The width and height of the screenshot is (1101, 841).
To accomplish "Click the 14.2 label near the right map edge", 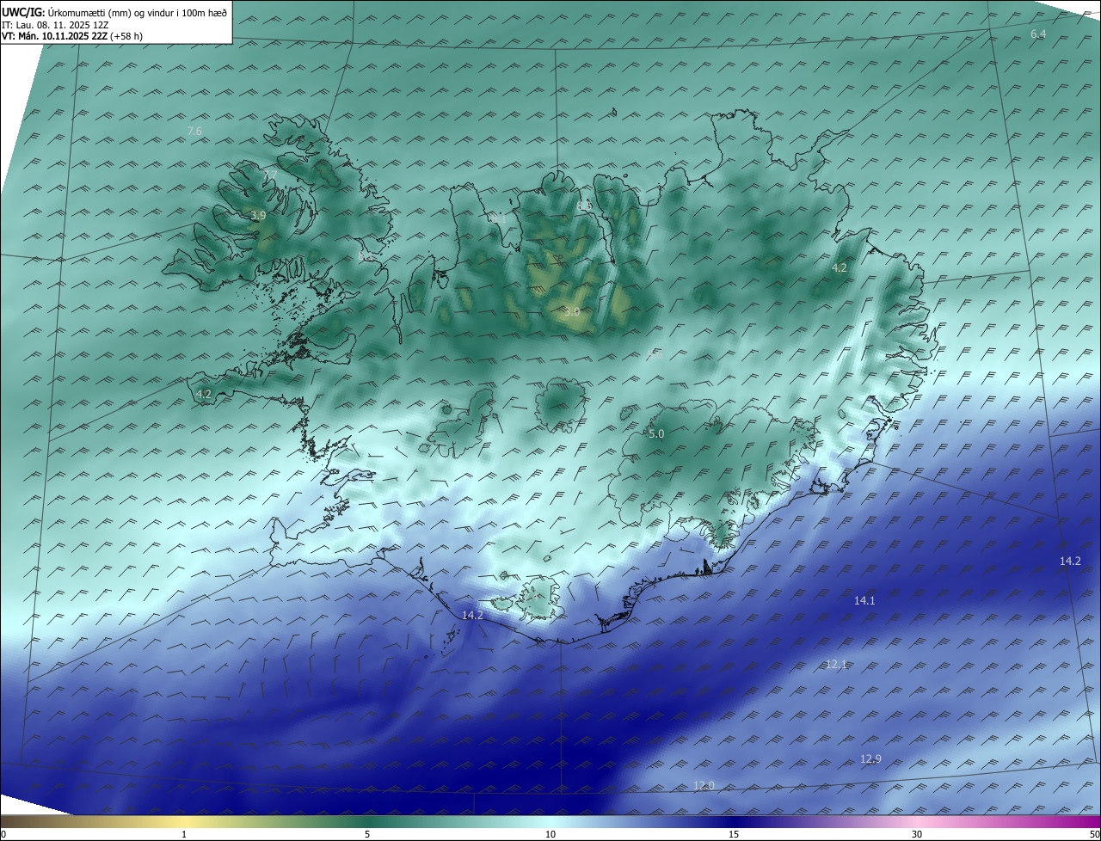I will click(1070, 561).
